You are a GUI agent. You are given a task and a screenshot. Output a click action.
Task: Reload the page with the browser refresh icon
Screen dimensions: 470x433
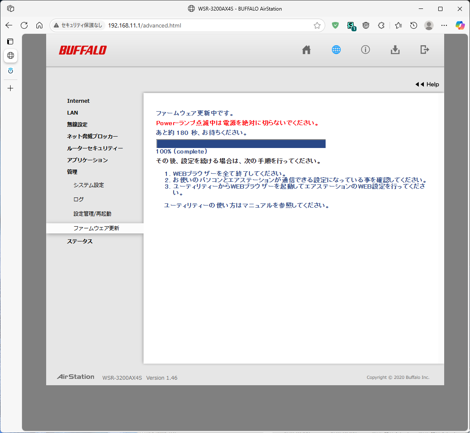click(24, 25)
